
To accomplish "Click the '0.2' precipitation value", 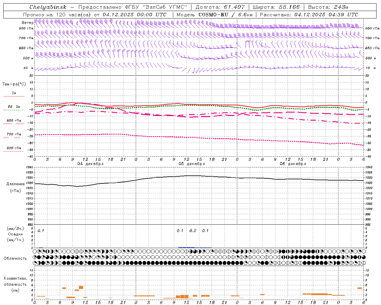I will coord(193,231).
